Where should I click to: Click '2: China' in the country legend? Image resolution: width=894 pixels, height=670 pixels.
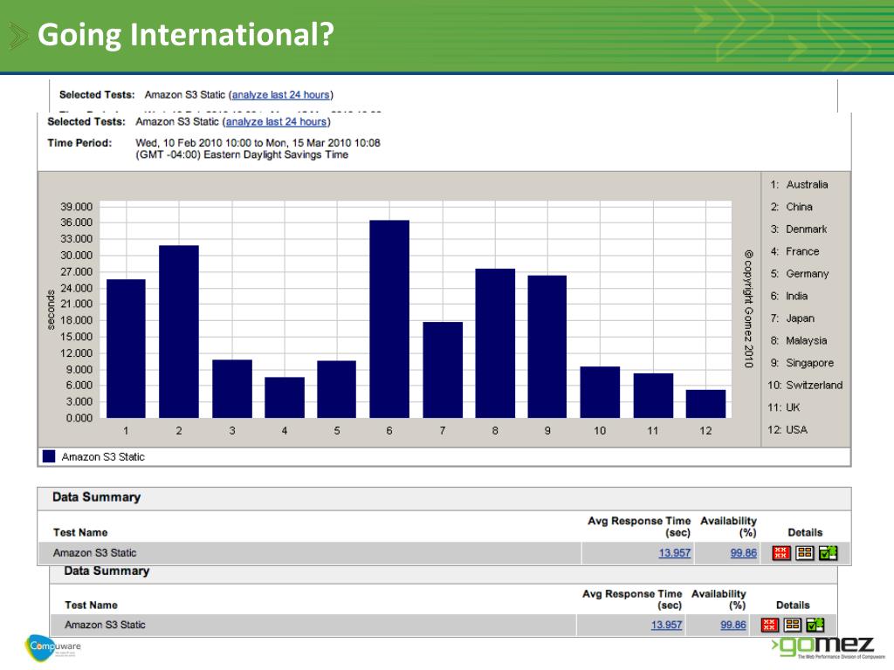(791, 207)
